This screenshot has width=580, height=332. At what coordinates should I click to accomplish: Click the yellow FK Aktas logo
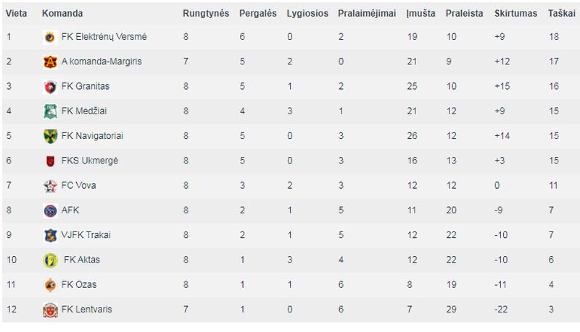click(x=50, y=260)
